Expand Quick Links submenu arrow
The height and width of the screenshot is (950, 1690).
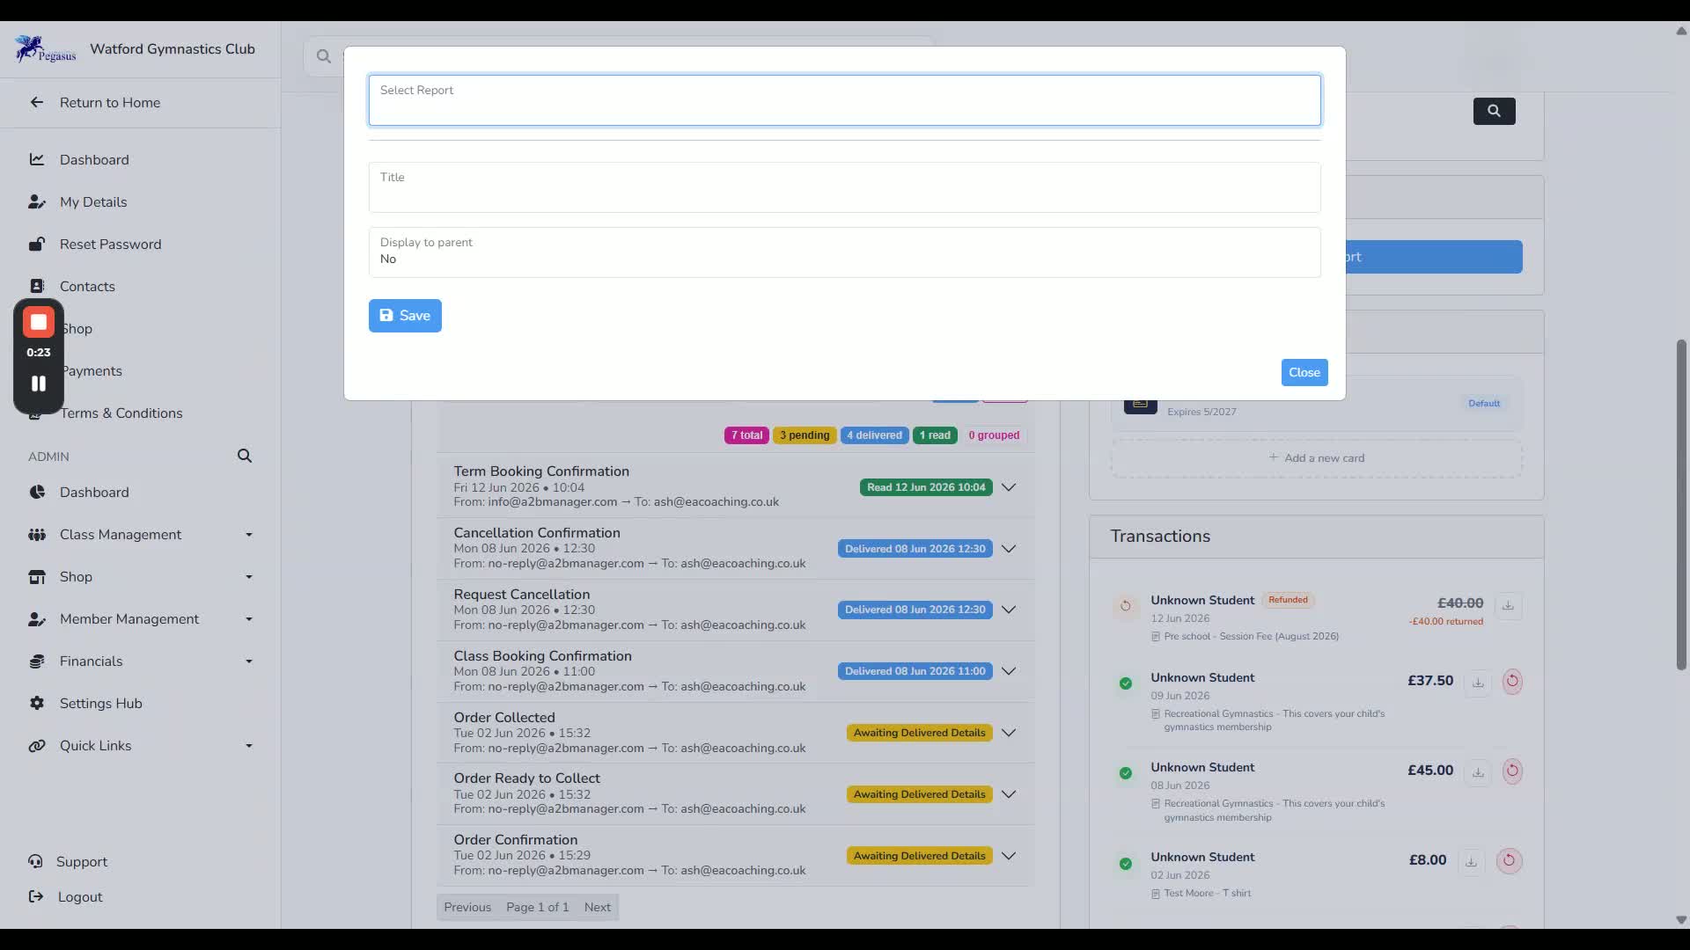click(249, 746)
